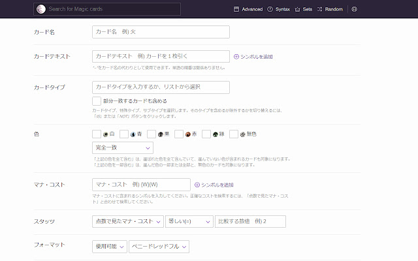Screen dimensions: 418x261
Task: Click the Syntax question mark icon
Action: tap(270, 9)
